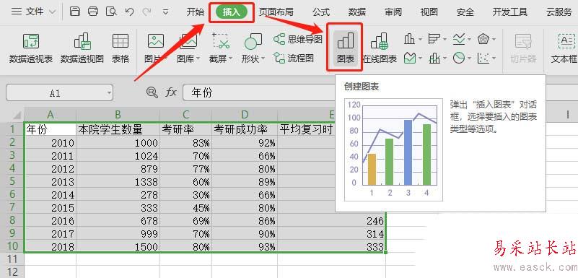The image size is (578, 278).
Task: Switch to the 审阅 tab
Action: [393, 12]
